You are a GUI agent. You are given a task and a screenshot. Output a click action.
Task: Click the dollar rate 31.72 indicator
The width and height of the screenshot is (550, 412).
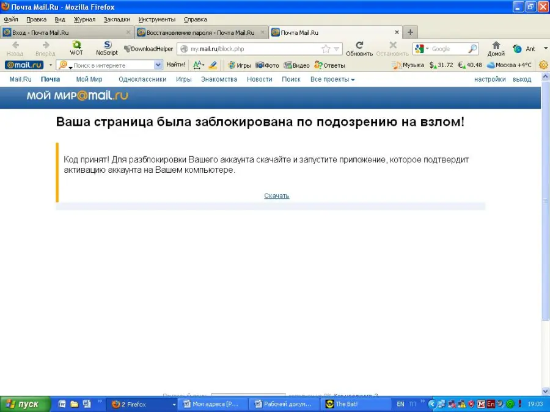pyautogui.click(x=441, y=65)
